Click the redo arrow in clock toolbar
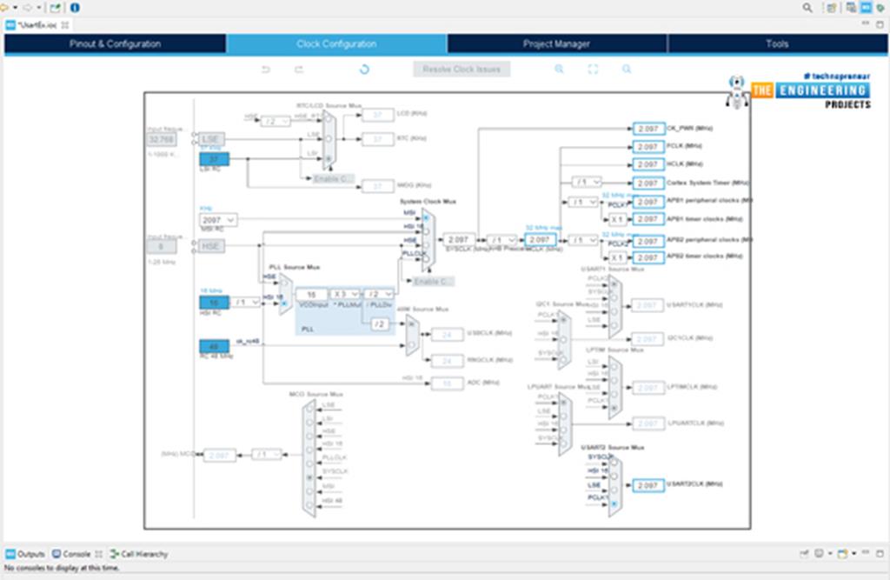The height and width of the screenshot is (580, 890). point(298,70)
